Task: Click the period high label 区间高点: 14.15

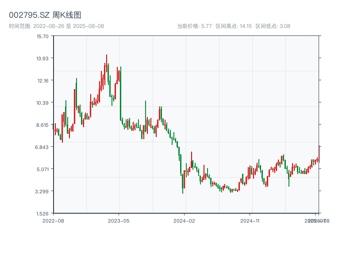Action: (234, 26)
